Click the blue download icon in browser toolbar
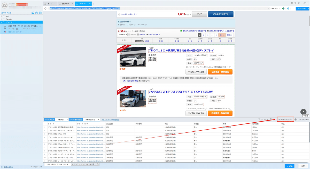 pyautogui.click(x=288, y=9)
